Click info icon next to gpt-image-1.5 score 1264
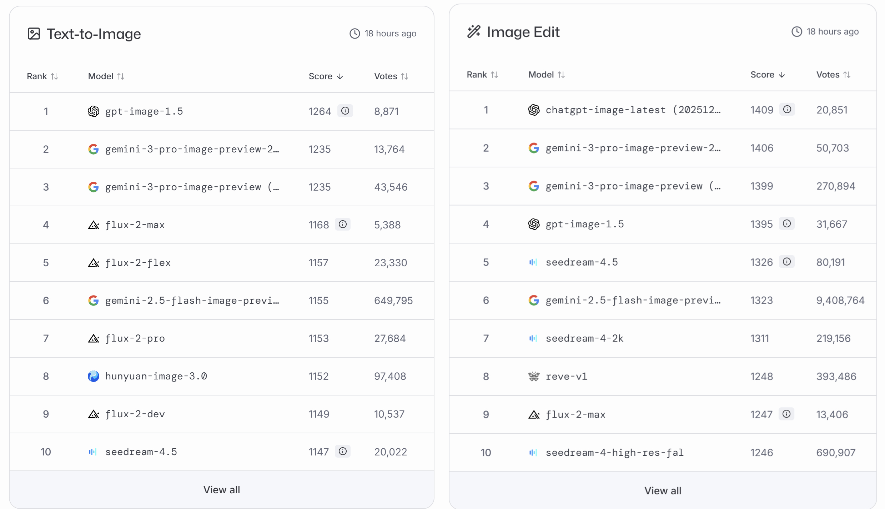 tap(345, 111)
